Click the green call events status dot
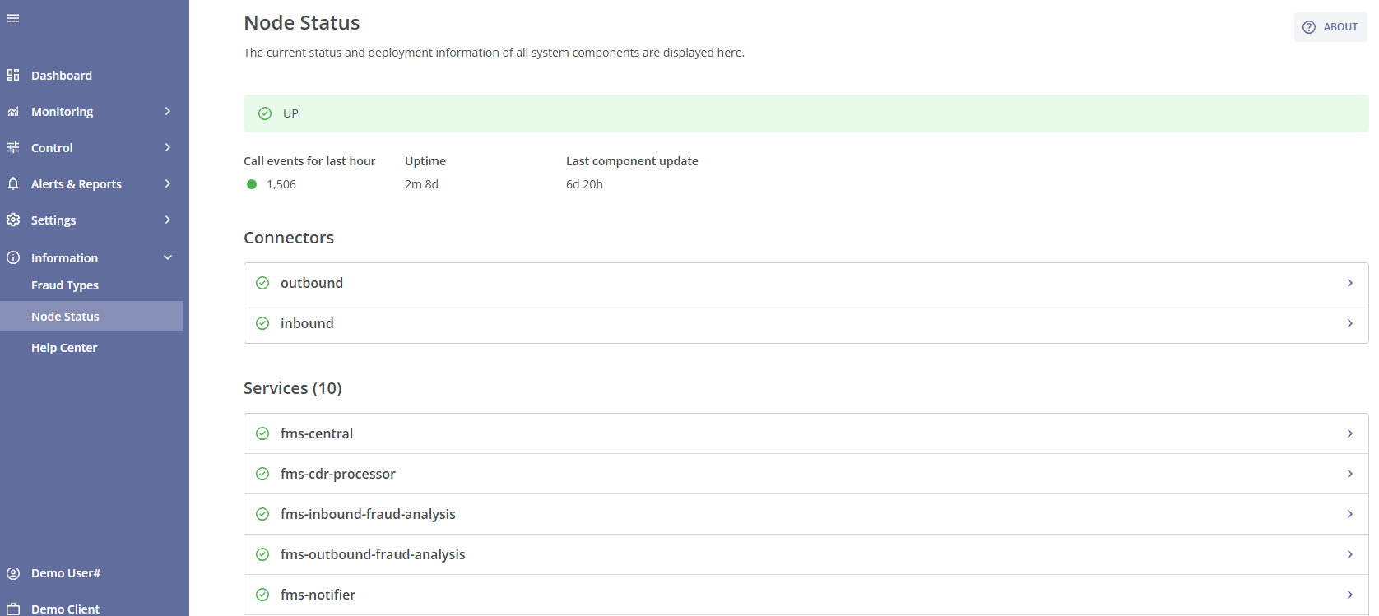Image resolution: width=1379 pixels, height=616 pixels. point(252,184)
